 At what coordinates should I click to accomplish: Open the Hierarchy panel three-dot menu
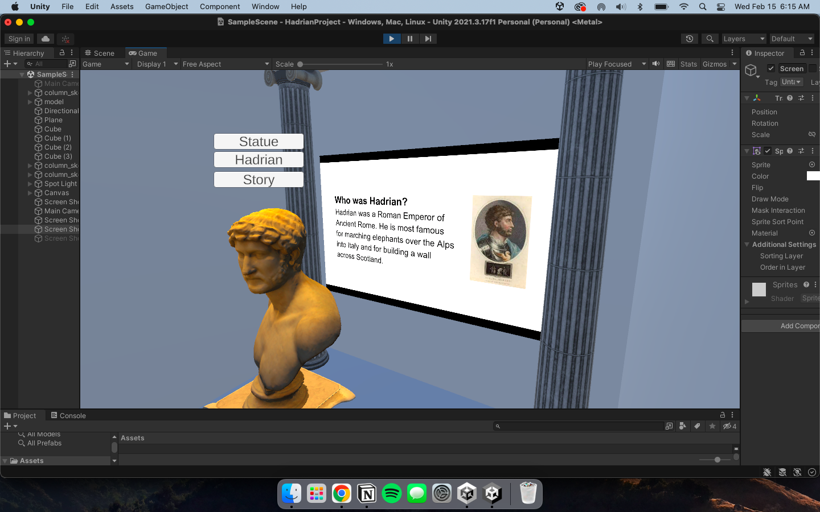(x=72, y=52)
